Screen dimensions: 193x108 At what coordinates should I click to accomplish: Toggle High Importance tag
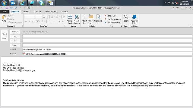(112, 19)
